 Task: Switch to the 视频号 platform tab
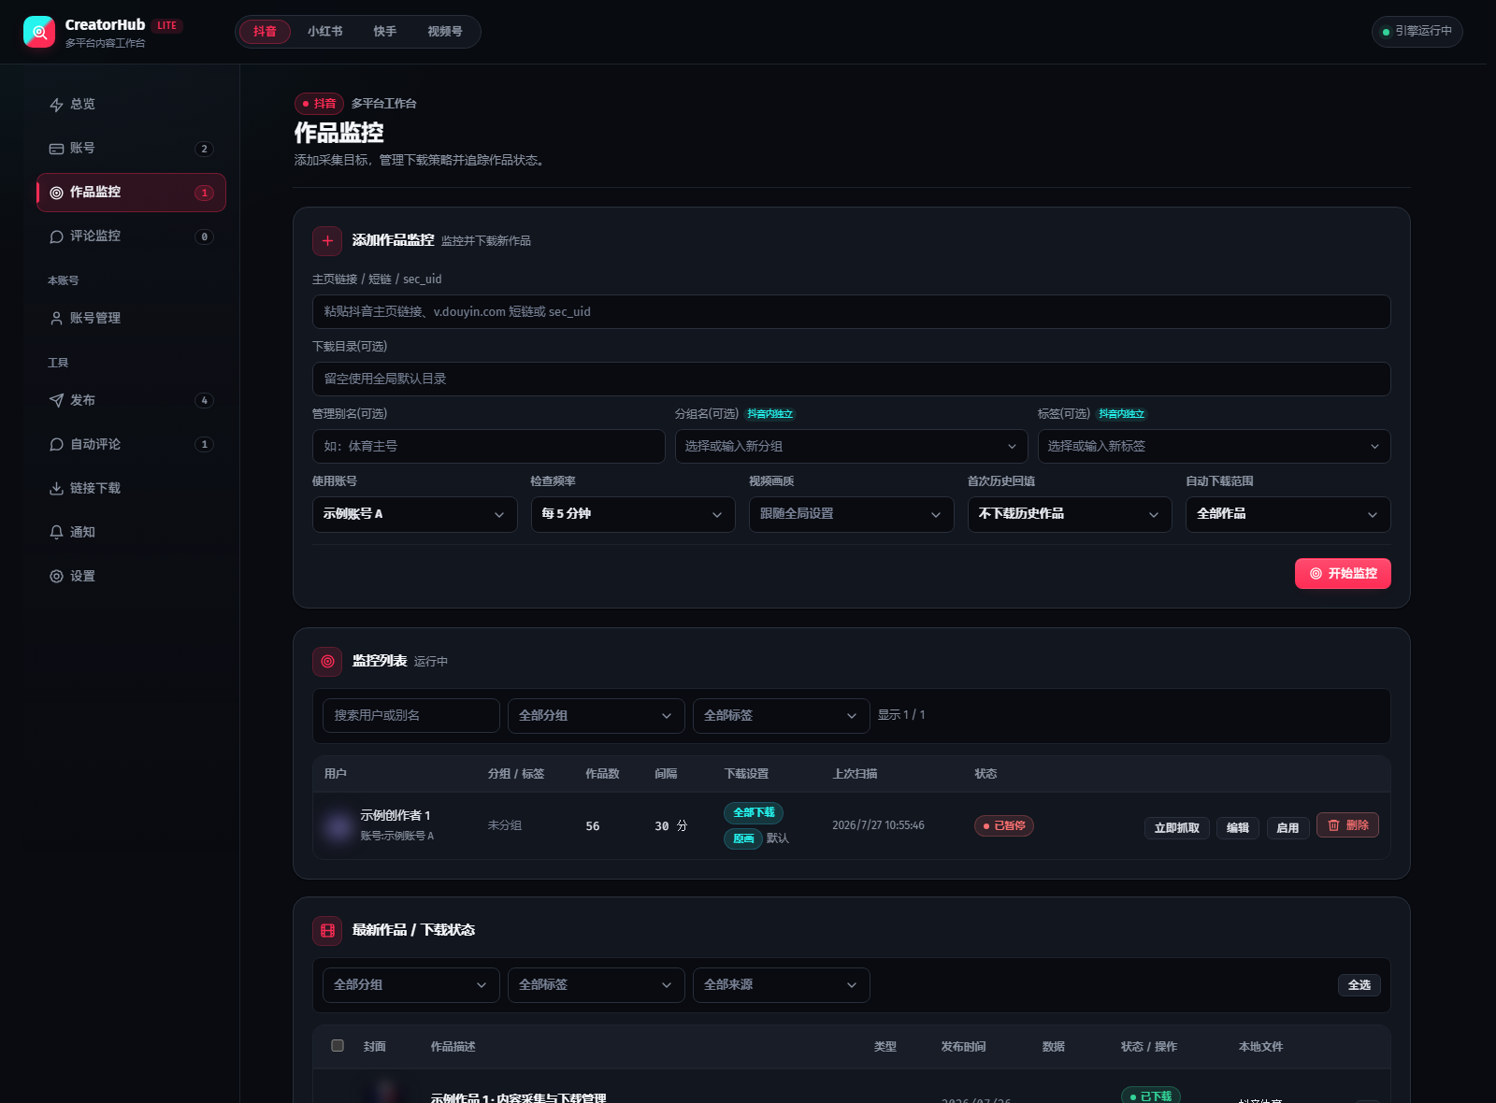(445, 32)
